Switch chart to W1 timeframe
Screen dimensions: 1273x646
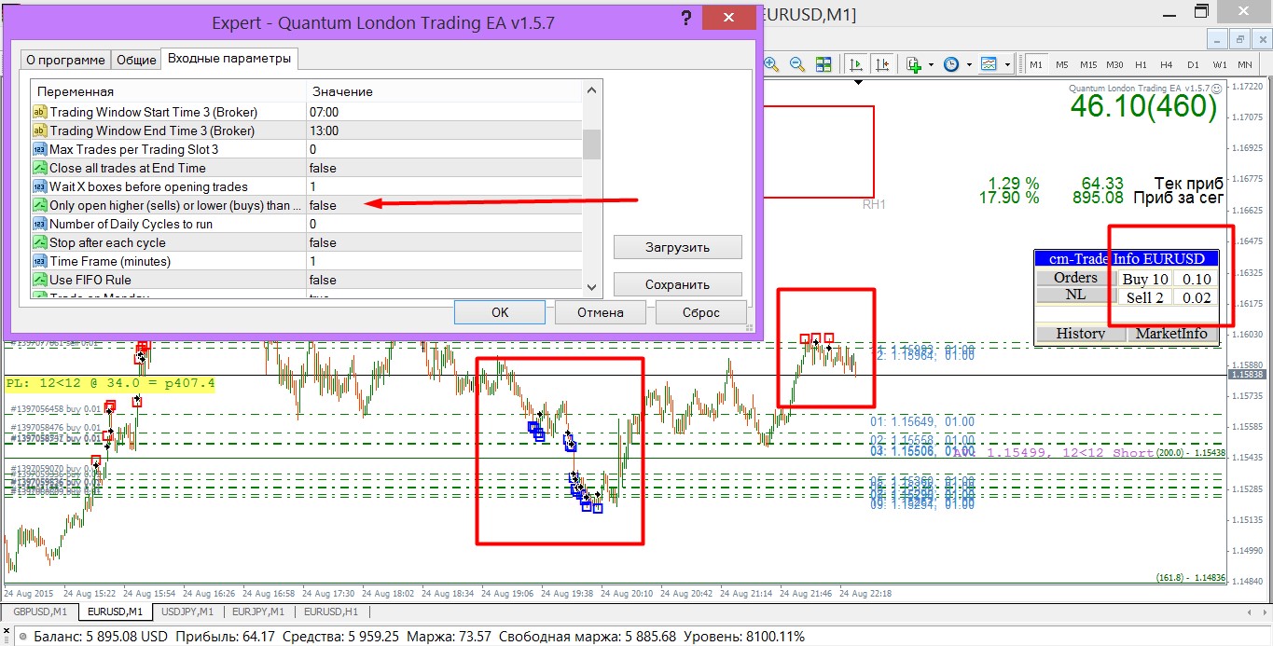(1220, 64)
